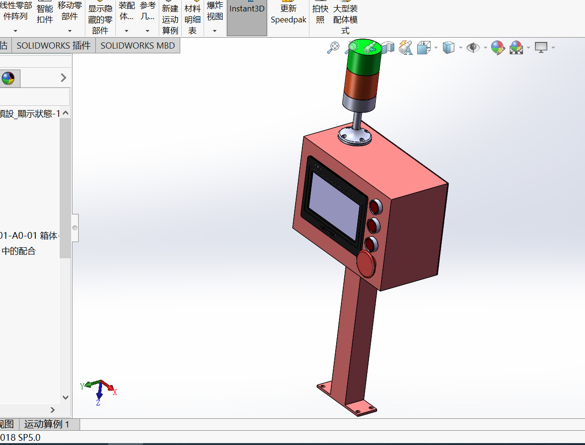Select the Section View icon
585x445 pixels.
pos(388,48)
